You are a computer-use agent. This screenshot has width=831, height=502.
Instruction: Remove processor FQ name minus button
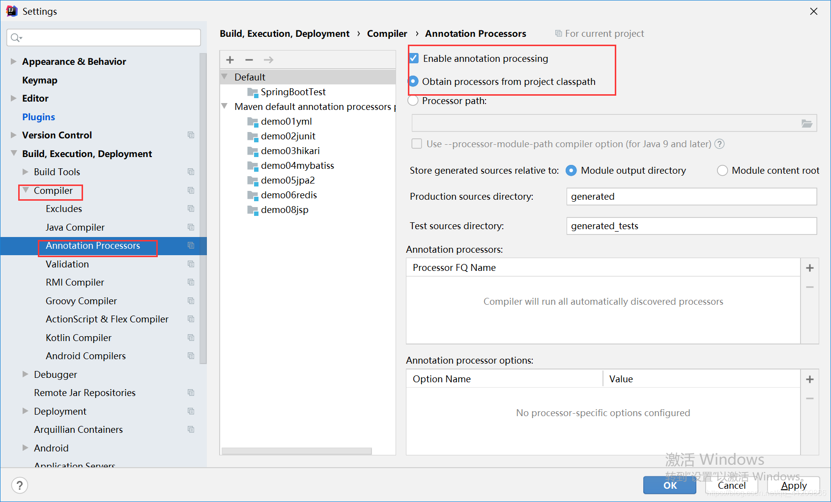point(810,287)
